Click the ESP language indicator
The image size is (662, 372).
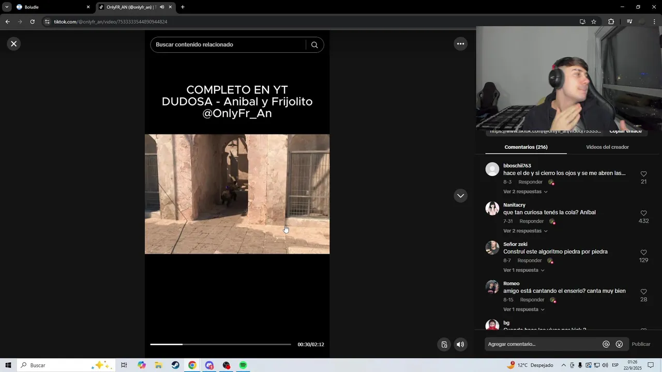point(615,365)
